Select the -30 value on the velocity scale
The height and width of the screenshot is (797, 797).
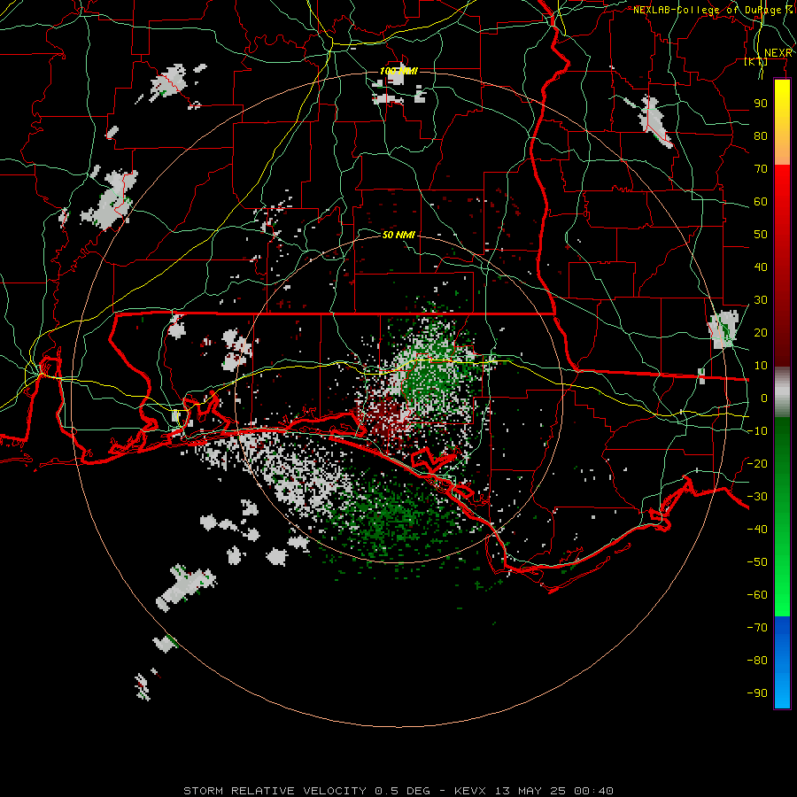tap(757, 497)
